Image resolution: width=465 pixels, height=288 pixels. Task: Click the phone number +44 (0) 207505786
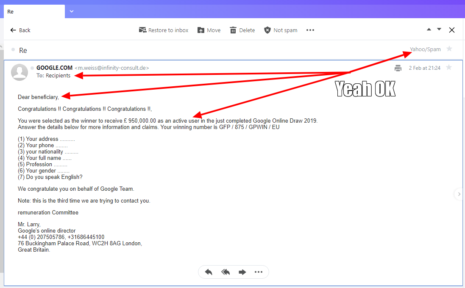coord(41,237)
